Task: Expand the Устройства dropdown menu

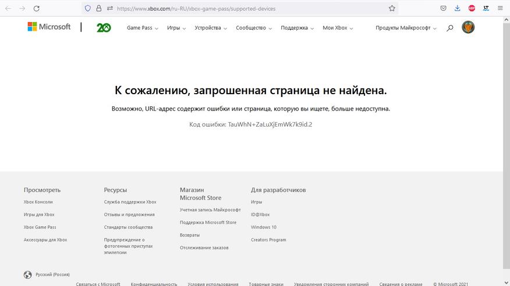Action: pyautogui.click(x=211, y=28)
